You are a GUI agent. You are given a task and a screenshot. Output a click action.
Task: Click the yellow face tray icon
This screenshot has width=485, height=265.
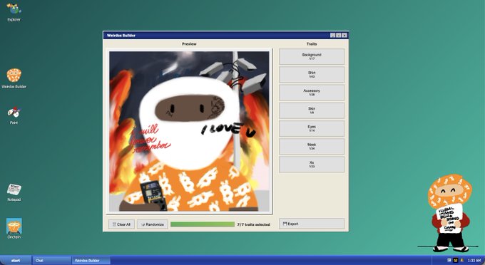tap(456, 260)
